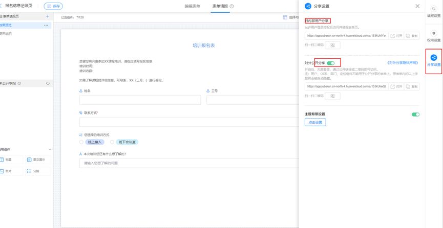The width and height of the screenshot is (443, 228).
Task: Show the QR code for internal sharing
Action: tap(332, 45)
